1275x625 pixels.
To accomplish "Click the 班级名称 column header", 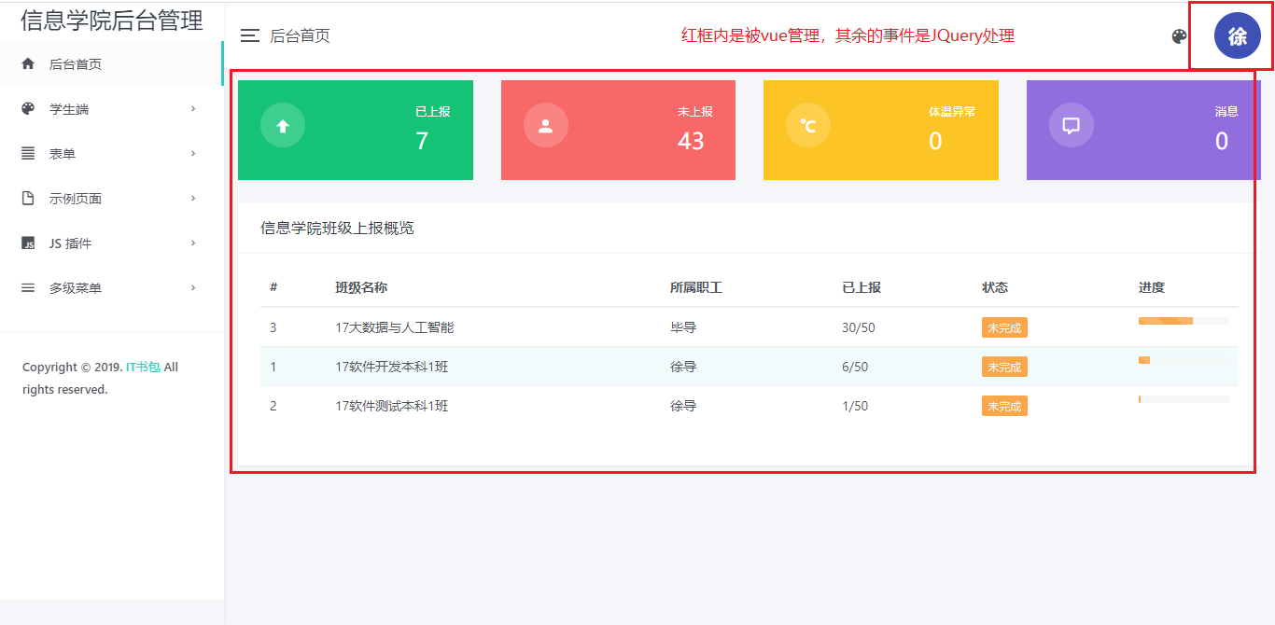I will [361, 287].
